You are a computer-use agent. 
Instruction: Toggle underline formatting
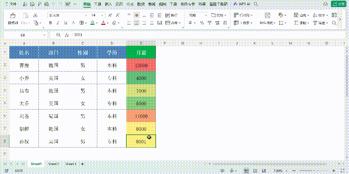coord(66,23)
